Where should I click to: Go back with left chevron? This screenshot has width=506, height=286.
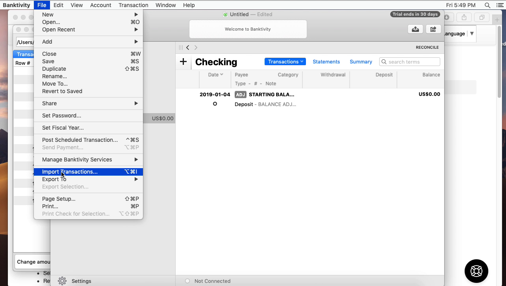(188, 48)
